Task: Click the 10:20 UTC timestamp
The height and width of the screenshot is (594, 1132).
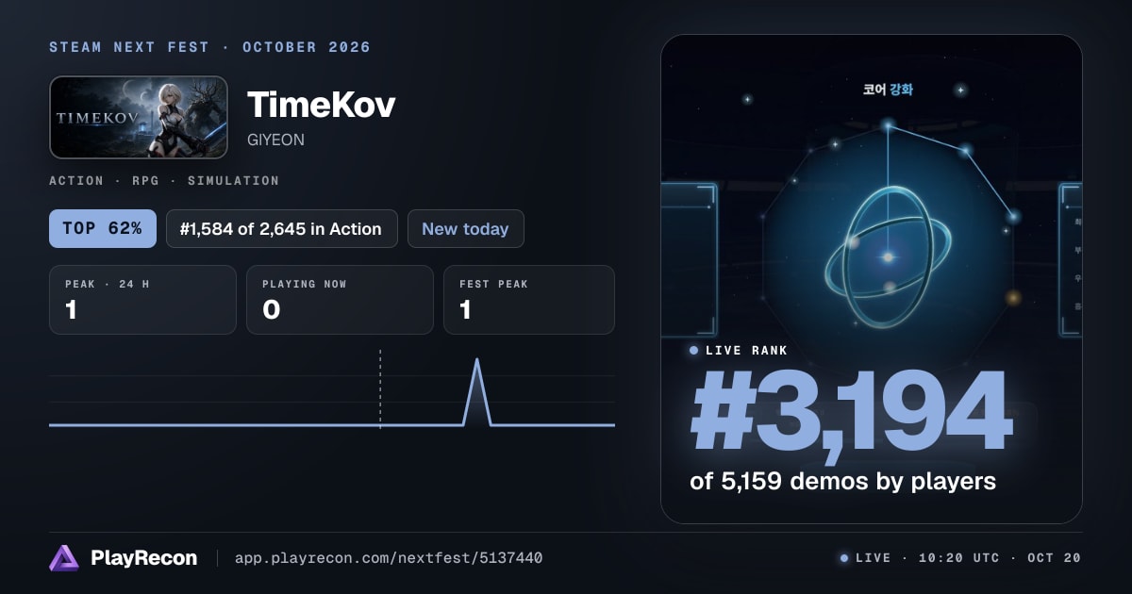Action: 959,558
